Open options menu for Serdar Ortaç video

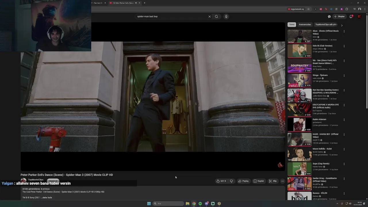click(x=344, y=179)
